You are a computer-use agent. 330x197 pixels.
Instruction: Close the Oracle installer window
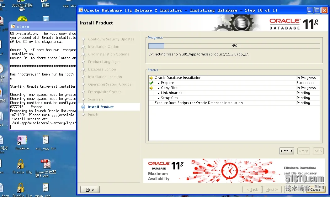click(325, 10)
